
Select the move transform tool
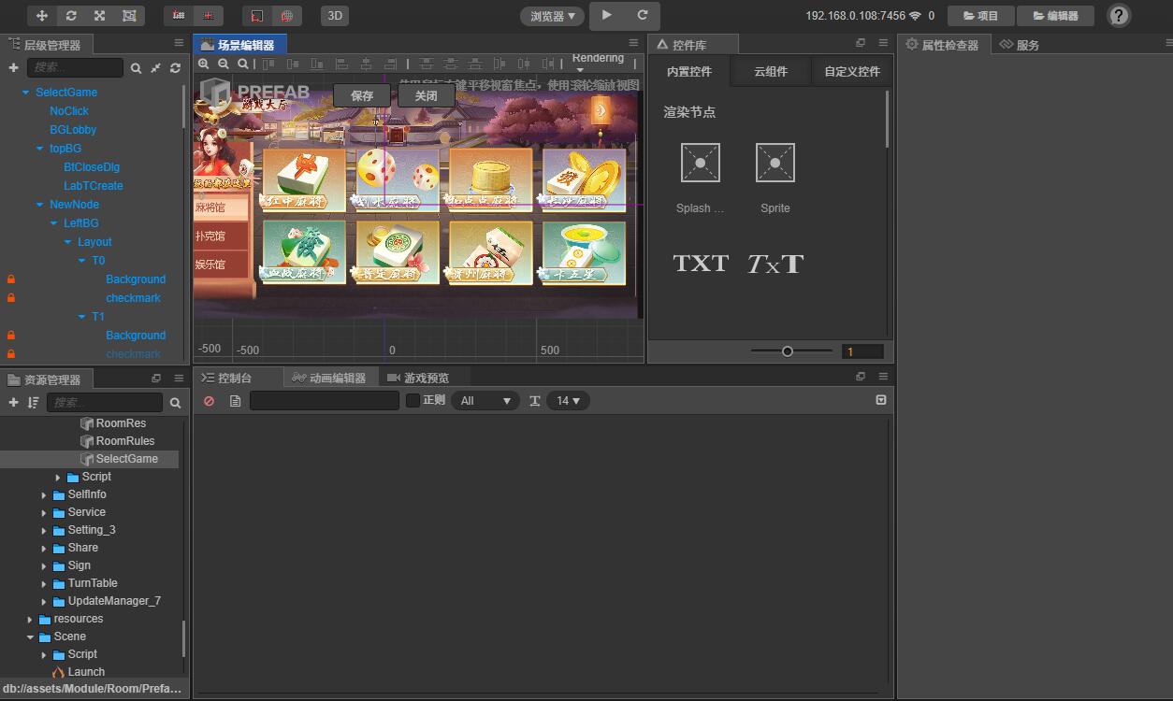click(42, 16)
